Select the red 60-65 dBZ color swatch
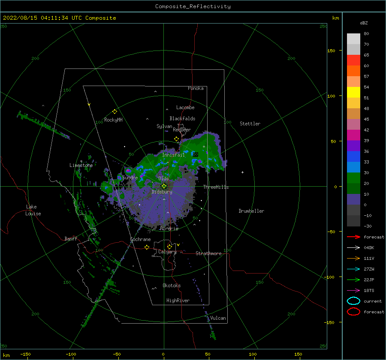The image size is (386, 360). (x=353, y=60)
